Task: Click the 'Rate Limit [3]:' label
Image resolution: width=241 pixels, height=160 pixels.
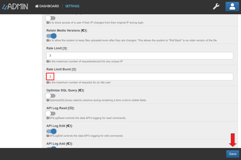Action: point(57,48)
